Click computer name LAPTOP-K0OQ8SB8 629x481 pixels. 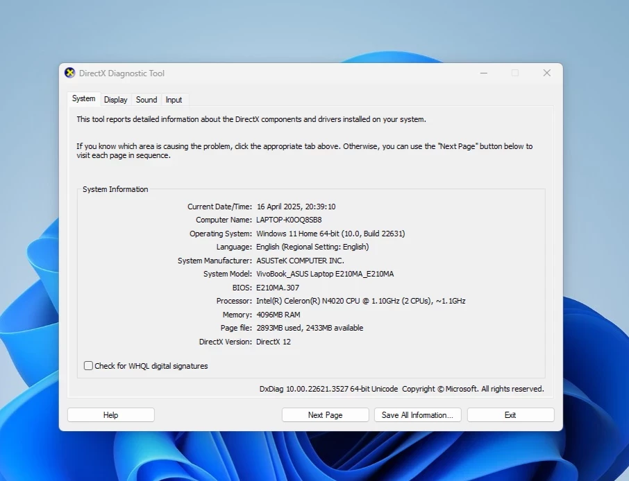coord(289,220)
